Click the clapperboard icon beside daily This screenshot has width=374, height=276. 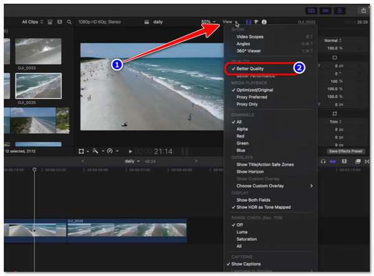[x=146, y=22]
